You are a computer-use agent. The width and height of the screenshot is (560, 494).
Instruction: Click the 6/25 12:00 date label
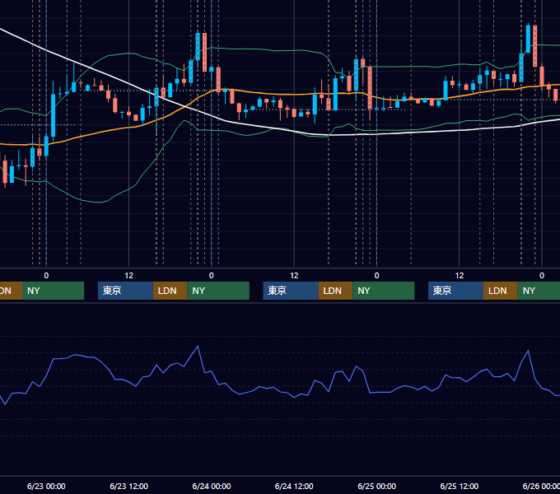pyautogui.click(x=460, y=486)
